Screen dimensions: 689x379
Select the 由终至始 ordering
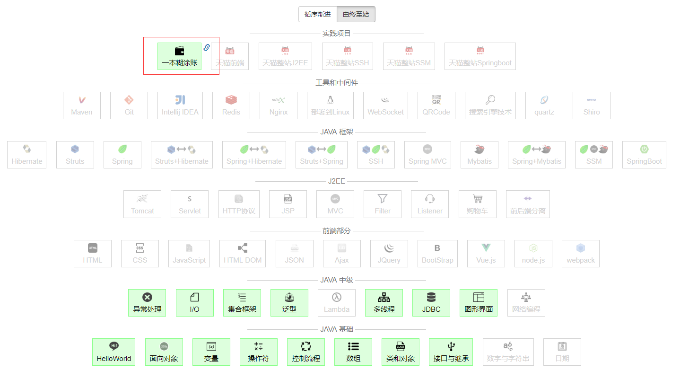[x=356, y=14]
